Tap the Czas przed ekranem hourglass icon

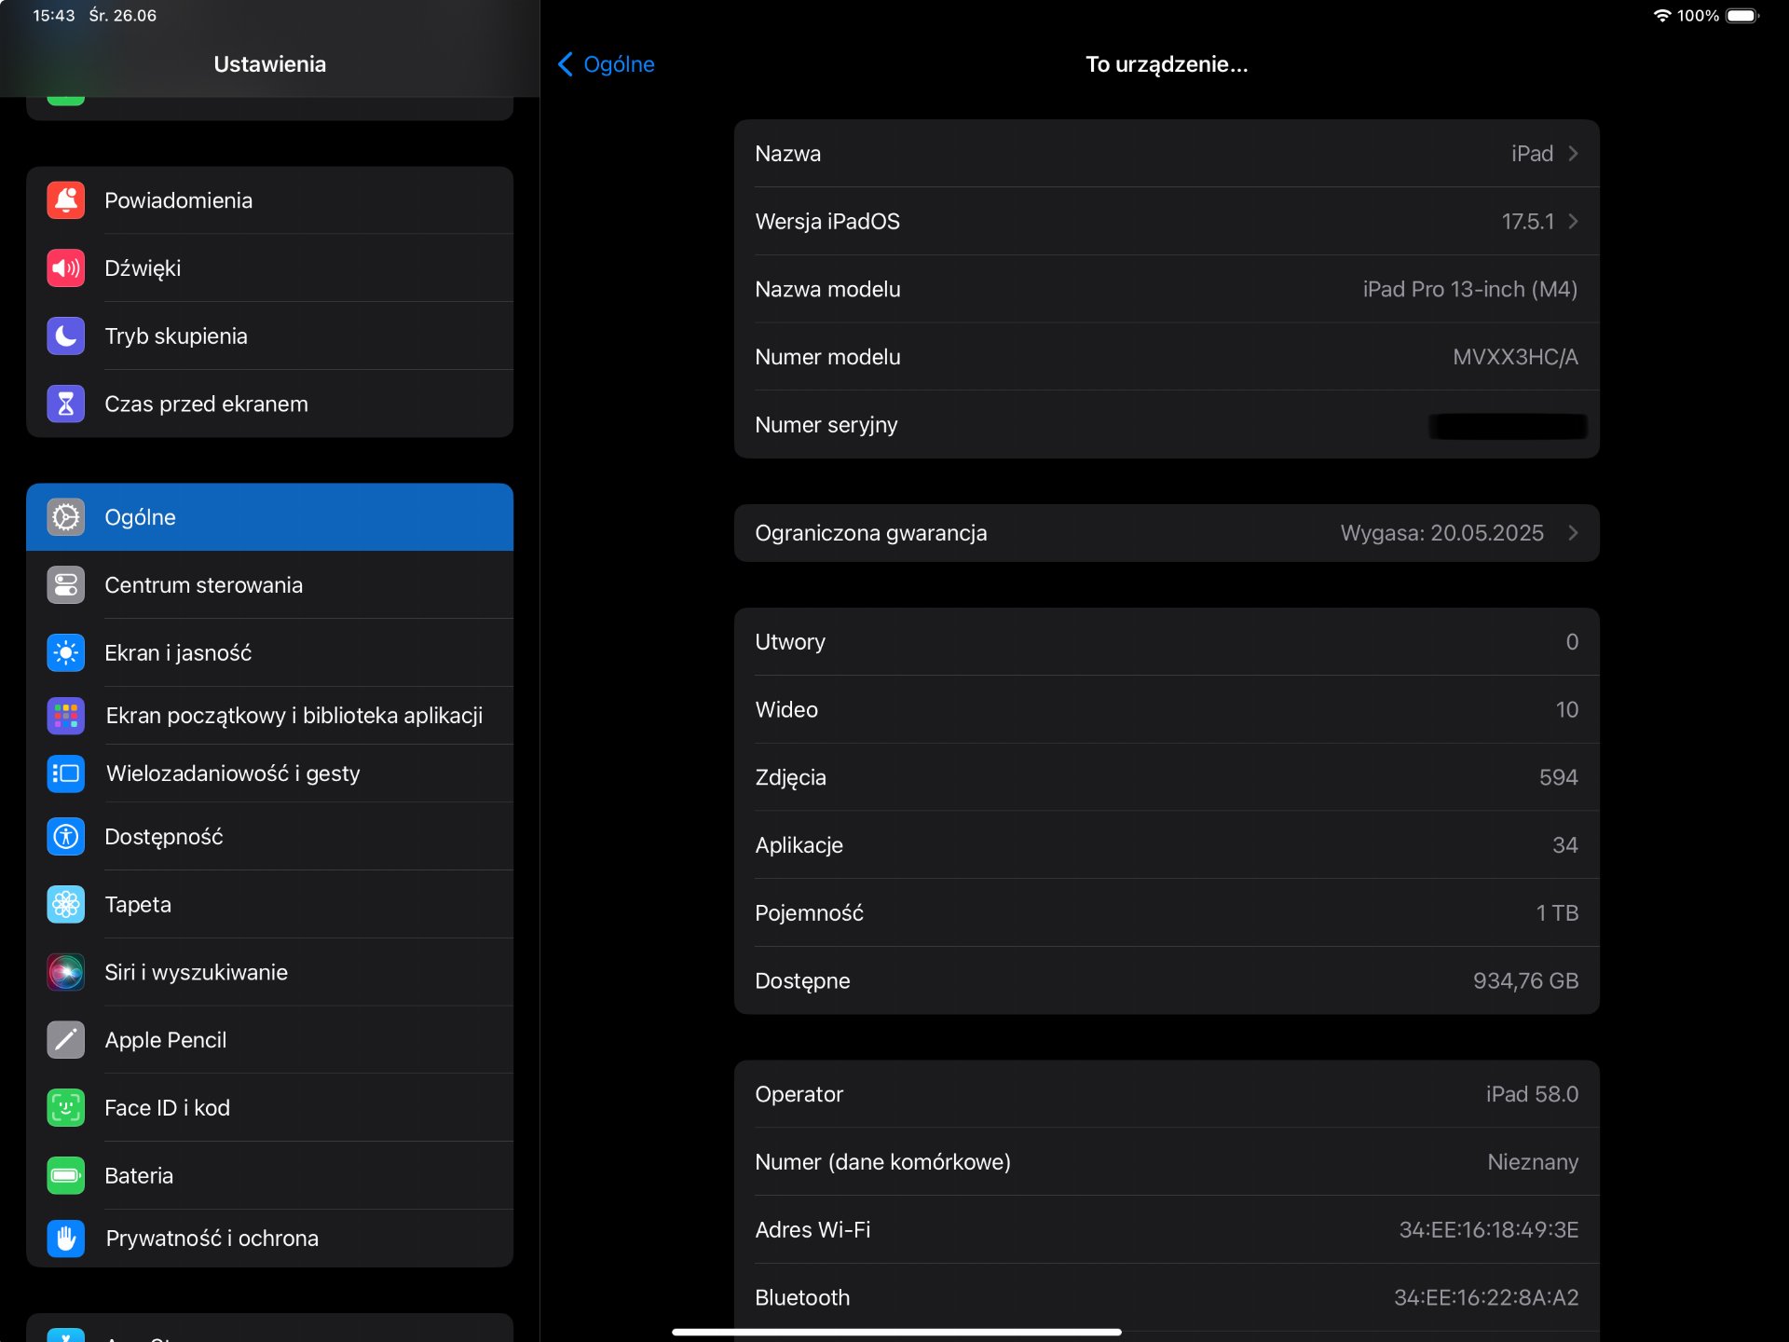coord(65,404)
